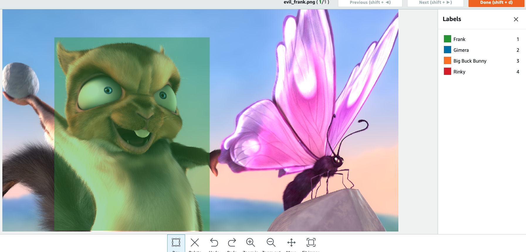526x252 pixels.
Task: Choose the Frank label
Action: coord(459,39)
